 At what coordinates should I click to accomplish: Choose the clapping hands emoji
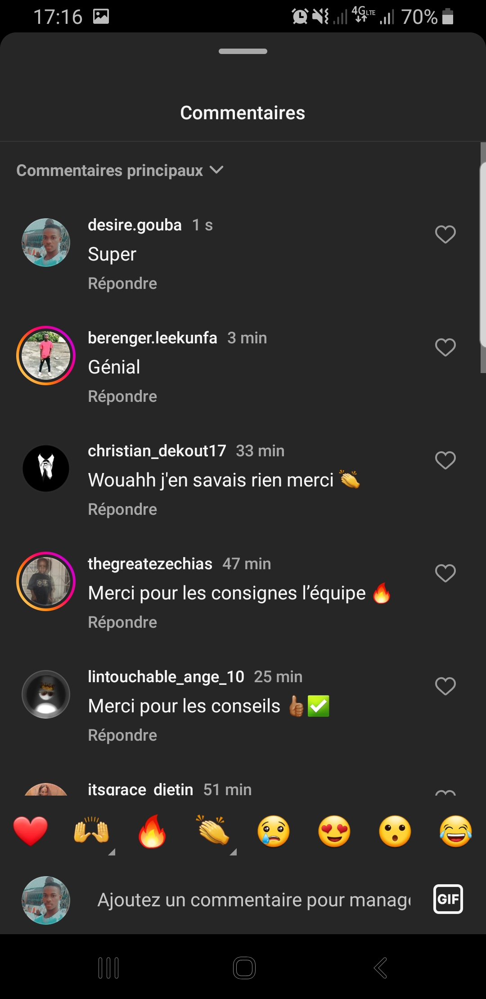click(x=213, y=831)
